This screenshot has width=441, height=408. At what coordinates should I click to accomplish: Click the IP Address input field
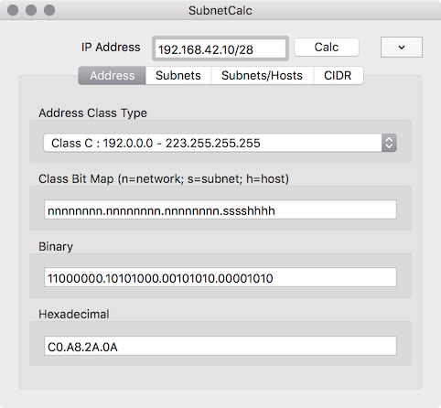pos(220,48)
